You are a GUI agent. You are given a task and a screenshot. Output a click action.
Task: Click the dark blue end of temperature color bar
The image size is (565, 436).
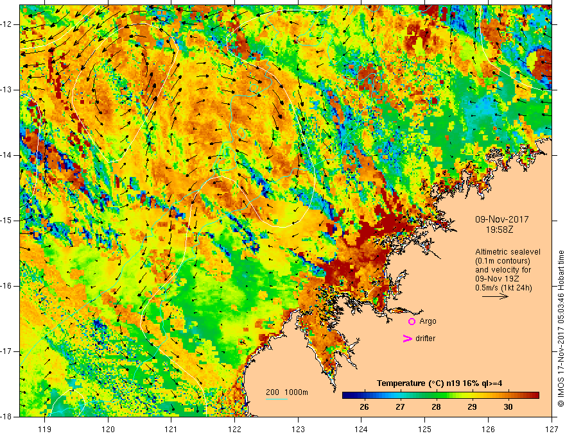[347, 395]
